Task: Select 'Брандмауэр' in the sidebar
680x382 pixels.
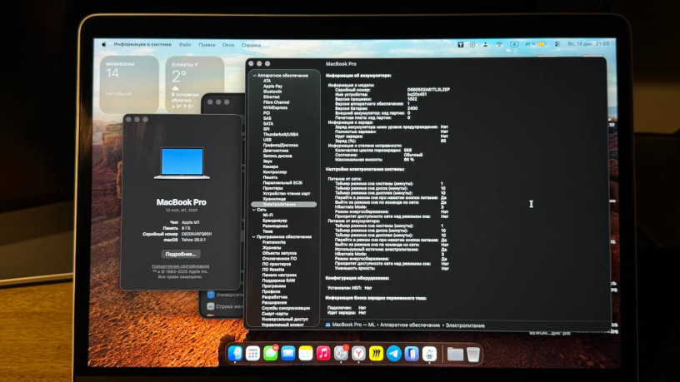Action: click(x=274, y=221)
